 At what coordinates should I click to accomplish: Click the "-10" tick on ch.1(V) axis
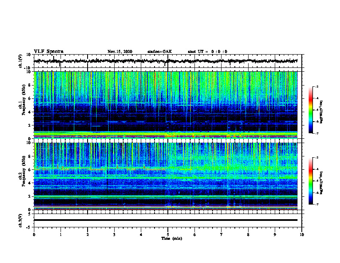point(28,68)
